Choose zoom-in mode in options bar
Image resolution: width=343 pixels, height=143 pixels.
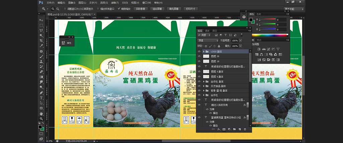pyautogui.click(x=53, y=9)
